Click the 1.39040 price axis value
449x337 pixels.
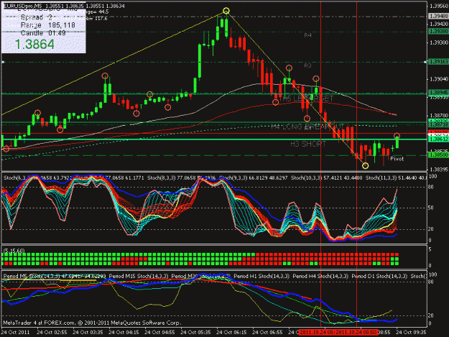pyautogui.click(x=439, y=79)
